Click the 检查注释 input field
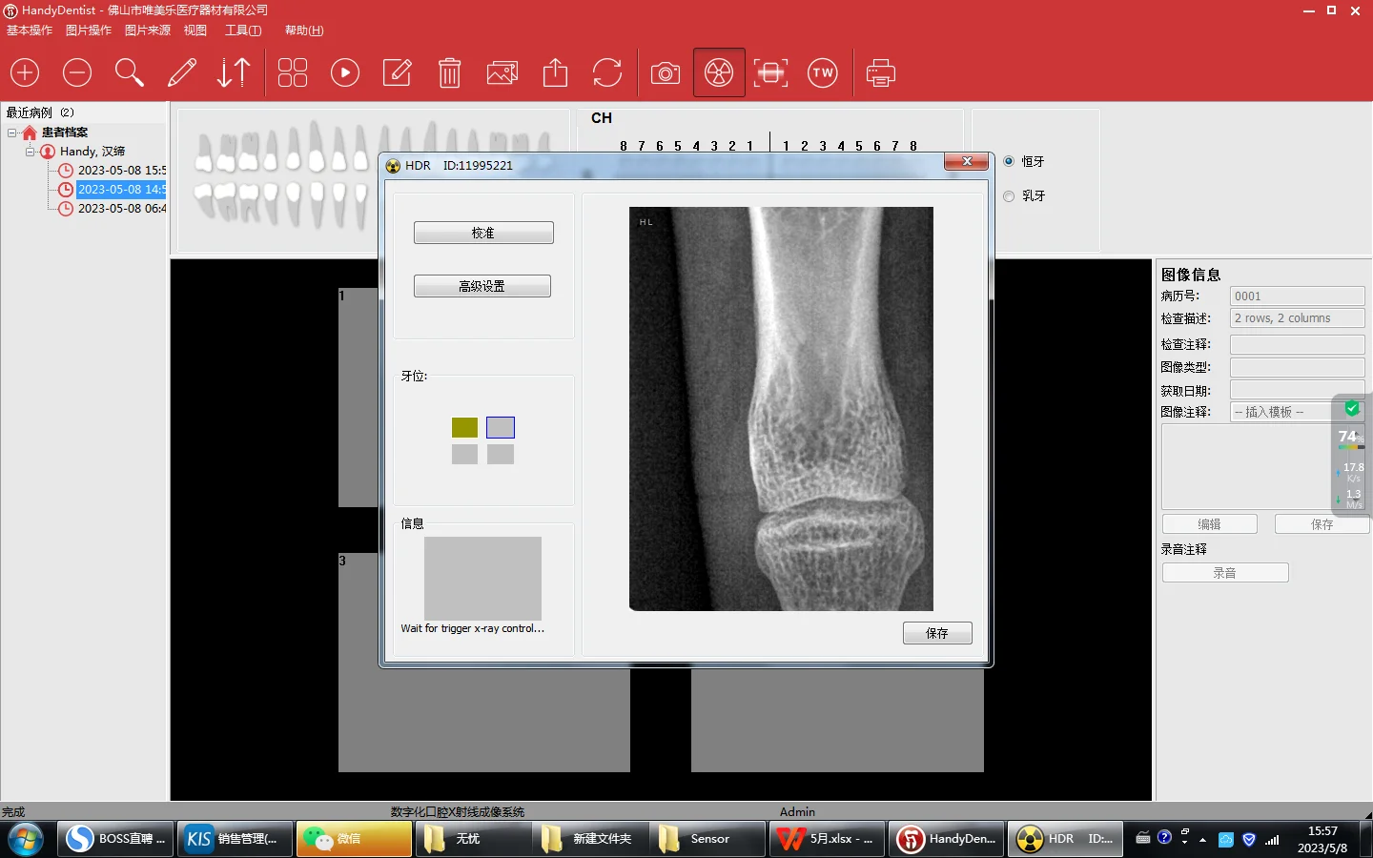 (x=1298, y=344)
